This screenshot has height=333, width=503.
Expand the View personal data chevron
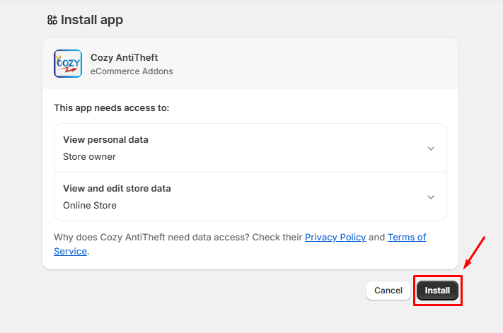(431, 148)
